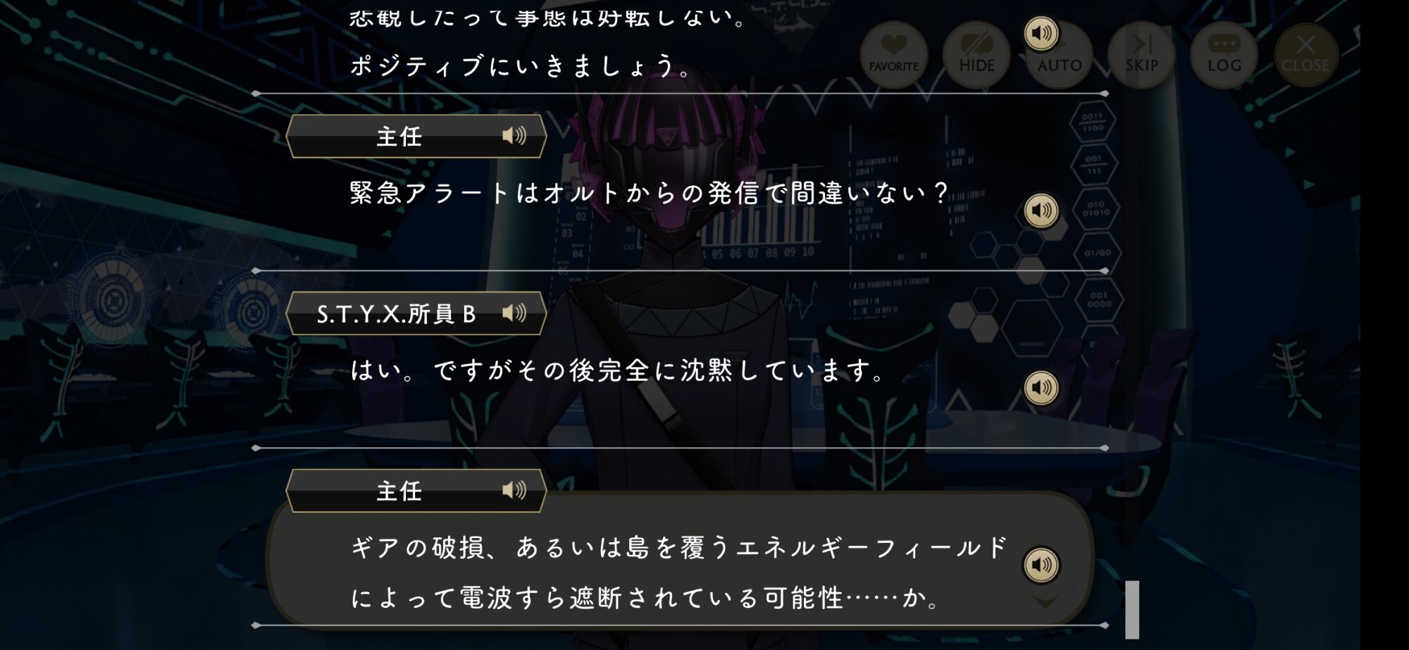Viewport: 1409px width, 650px height.
Task: Close the log with CLOSE button
Action: click(x=1305, y=55)
